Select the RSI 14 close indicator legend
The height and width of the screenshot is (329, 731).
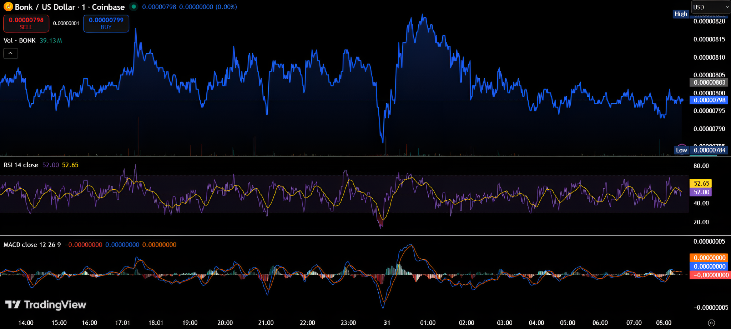tap(21, 165)
